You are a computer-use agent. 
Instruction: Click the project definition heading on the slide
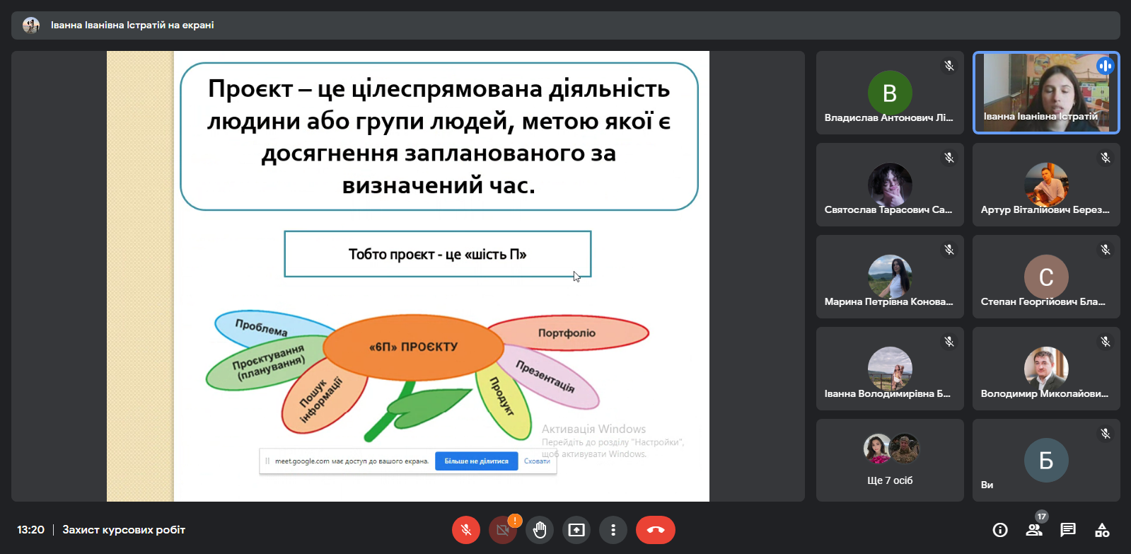pyautogui.click(x=439, y=137)
